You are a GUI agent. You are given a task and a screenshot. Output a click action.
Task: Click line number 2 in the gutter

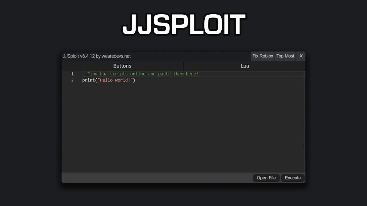coord(72,80)
